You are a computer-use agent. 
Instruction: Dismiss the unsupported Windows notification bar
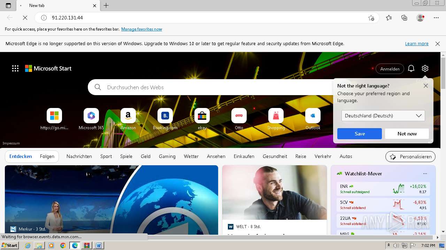[x=437, y=44]
